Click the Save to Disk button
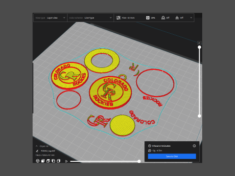The width and height of the screenshot is (235, 176). click(x=172, y=156)
